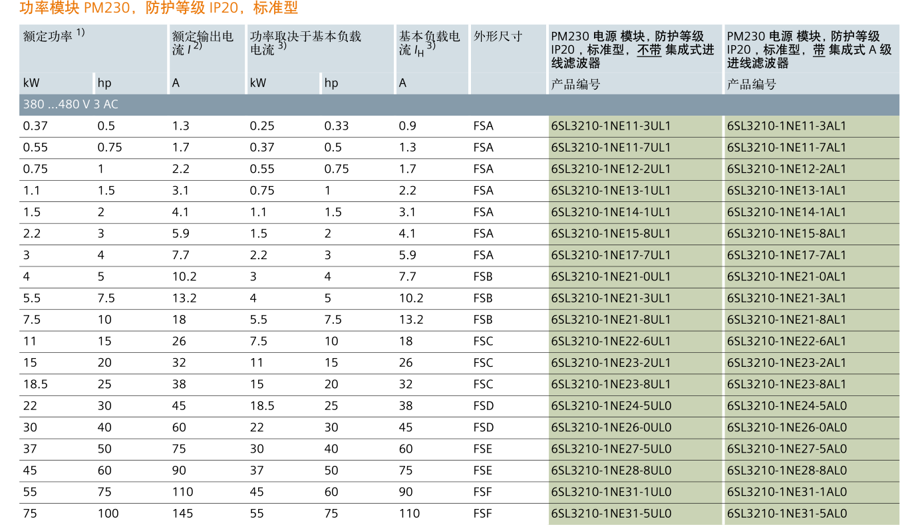Click cell 6SL3210-1NE21-3AL1
Viewport: 918px width, 525px height.
[x=787, y=298]
